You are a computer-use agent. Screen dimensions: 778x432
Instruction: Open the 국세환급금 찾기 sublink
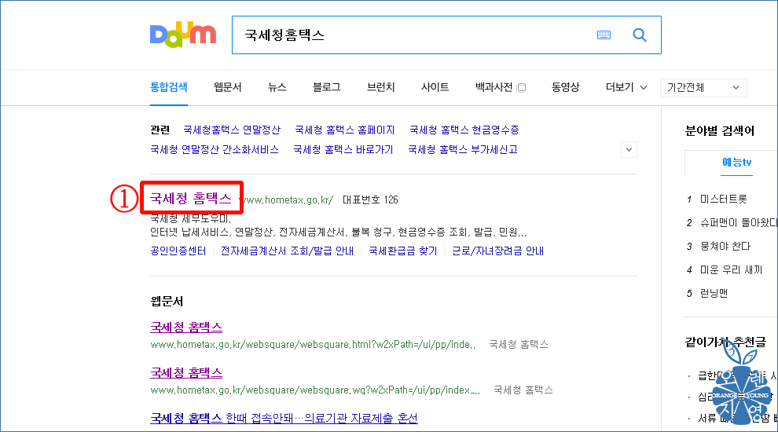click(x=402, y=251)
